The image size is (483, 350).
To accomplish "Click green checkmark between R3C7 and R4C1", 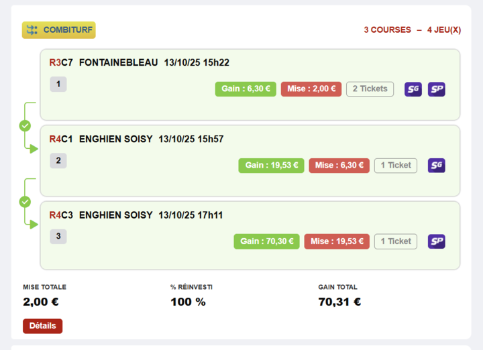I will [x=25, y=125].
